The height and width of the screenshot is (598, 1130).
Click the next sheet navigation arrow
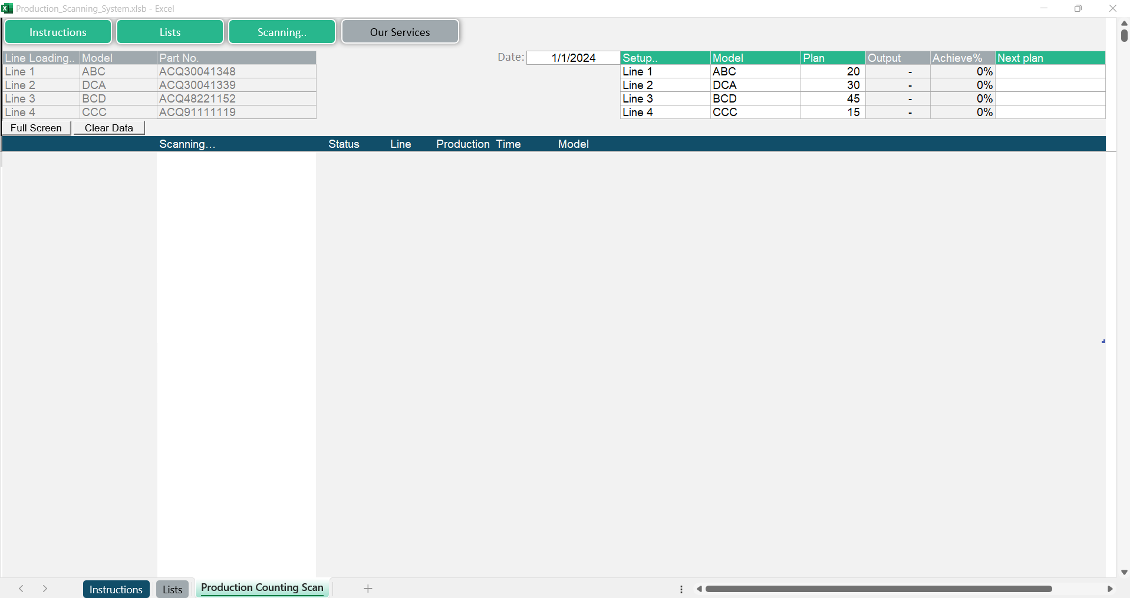45,589
